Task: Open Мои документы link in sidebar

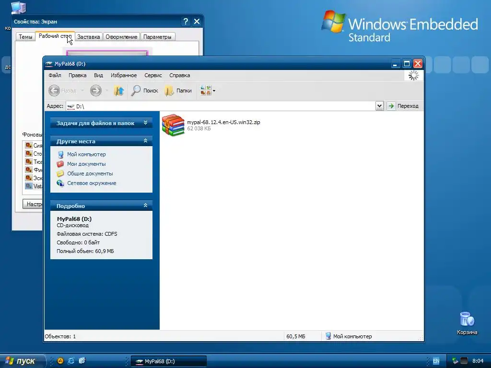Action: (86, 164)
